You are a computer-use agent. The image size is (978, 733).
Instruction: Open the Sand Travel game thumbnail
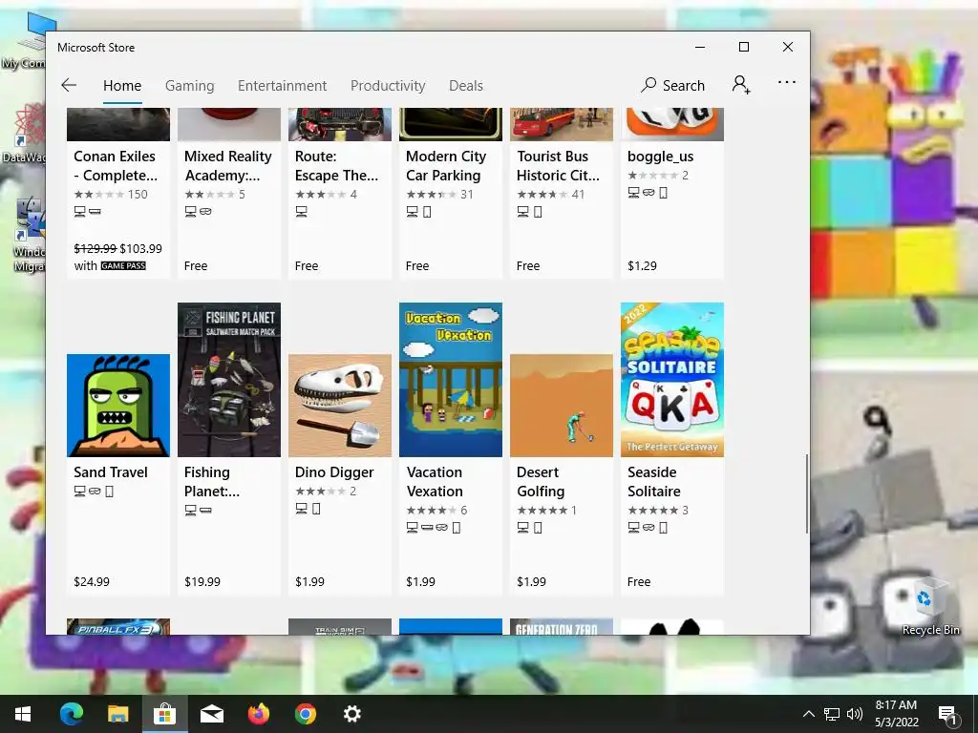click(x=117, y=405)
